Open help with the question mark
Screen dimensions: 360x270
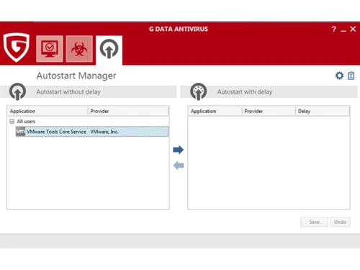(x=334, y=29)
